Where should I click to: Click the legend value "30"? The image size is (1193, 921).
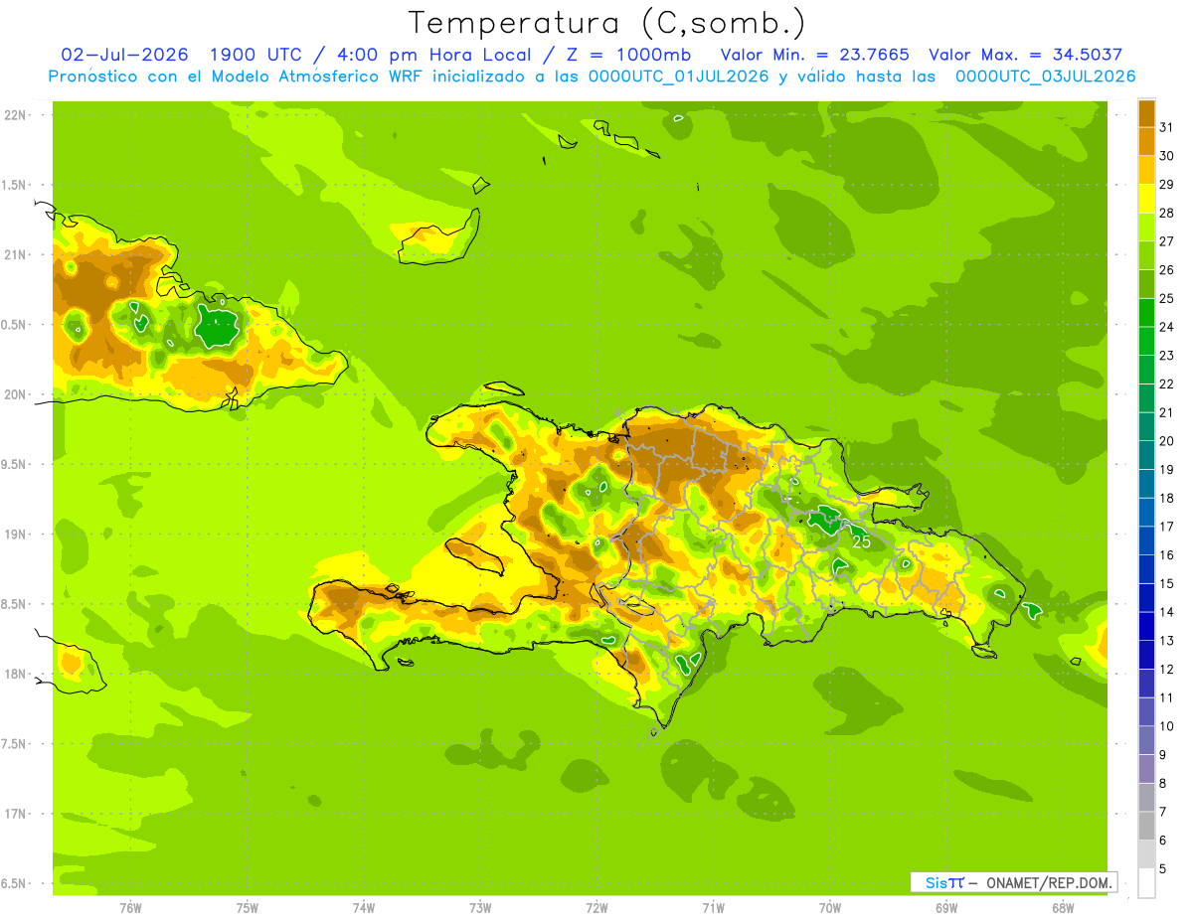tap(1167, 156)
